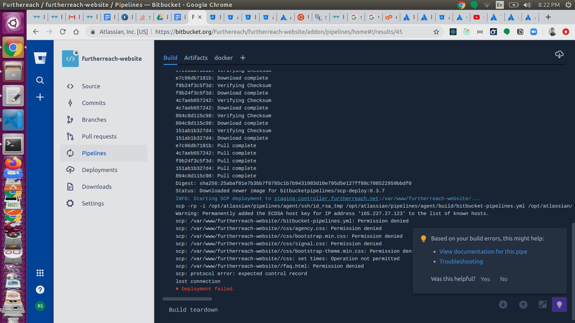This screenshot has height=323, width=575.
Task: Open Chrome from the Ubuntu dock
Action: (x=13, y=48)
